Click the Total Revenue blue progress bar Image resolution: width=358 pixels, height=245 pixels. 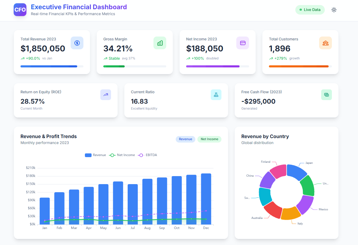coord(49,66)
